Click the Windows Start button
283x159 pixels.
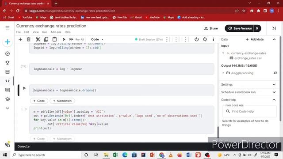click(x=5, y=155)
